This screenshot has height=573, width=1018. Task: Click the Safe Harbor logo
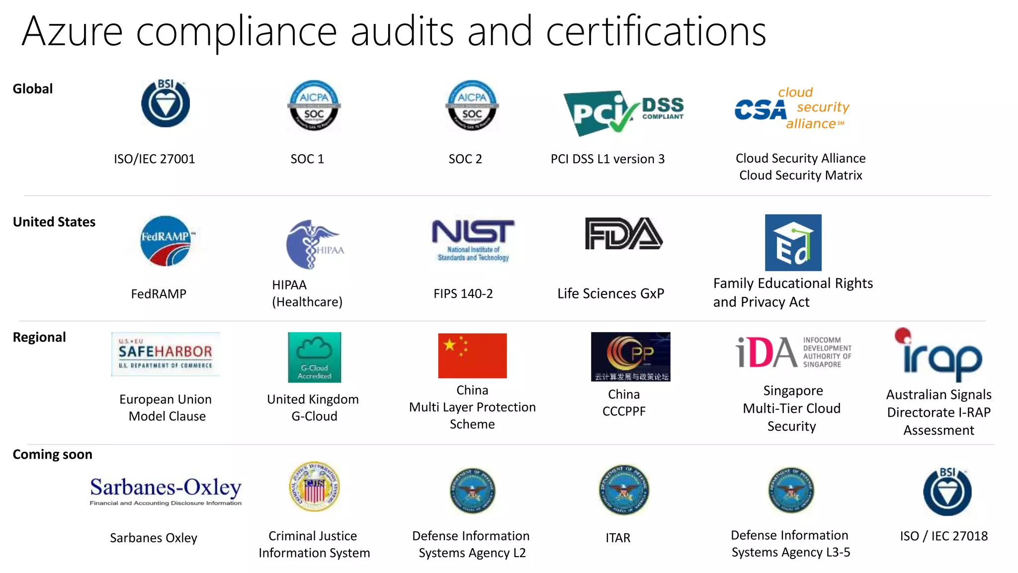click(x=166, y=354)
